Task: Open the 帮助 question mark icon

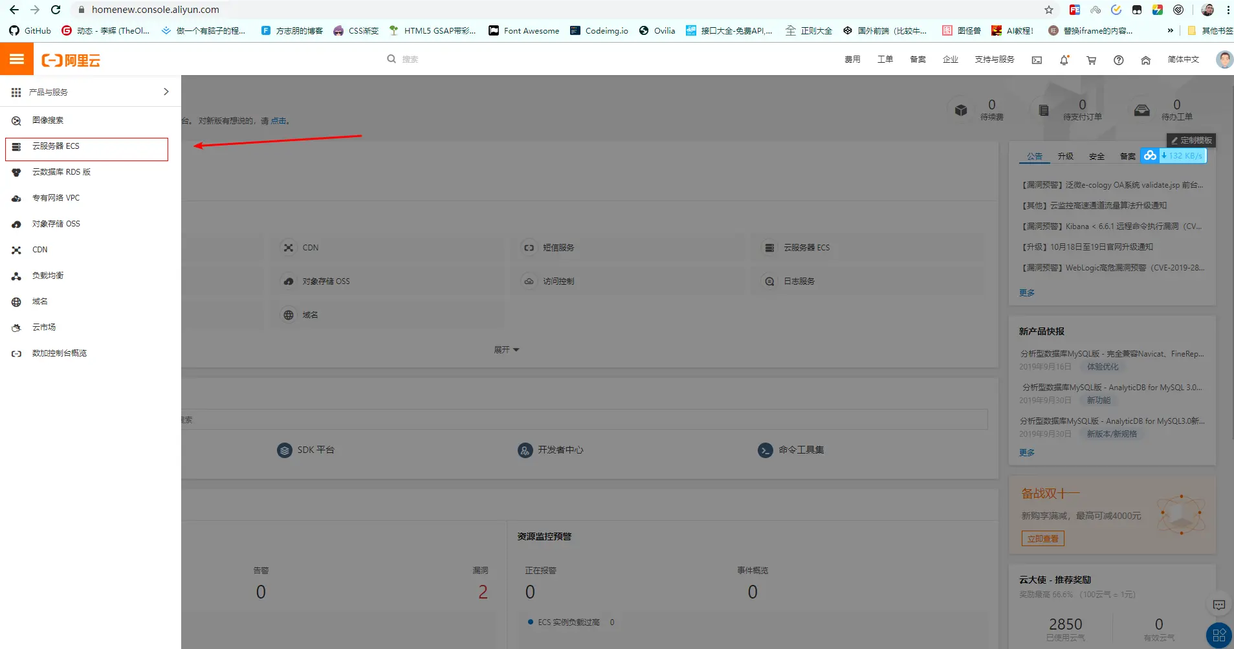Action: [1119, 60]
